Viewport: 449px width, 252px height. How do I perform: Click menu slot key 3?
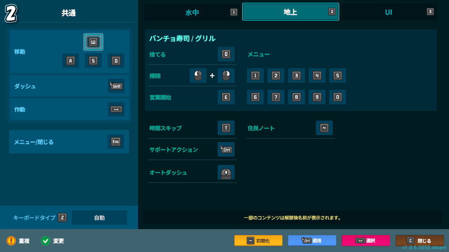pyautogui.click(x=297, y=76)
